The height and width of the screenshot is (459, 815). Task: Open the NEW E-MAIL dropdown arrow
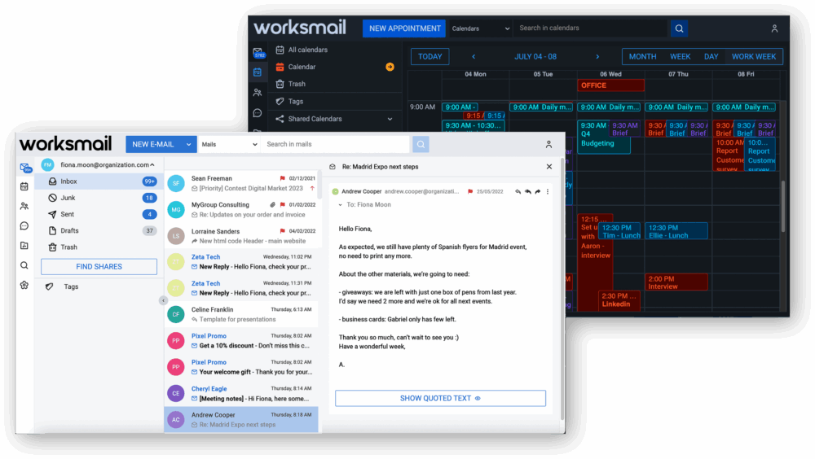[x=189, y=144]
